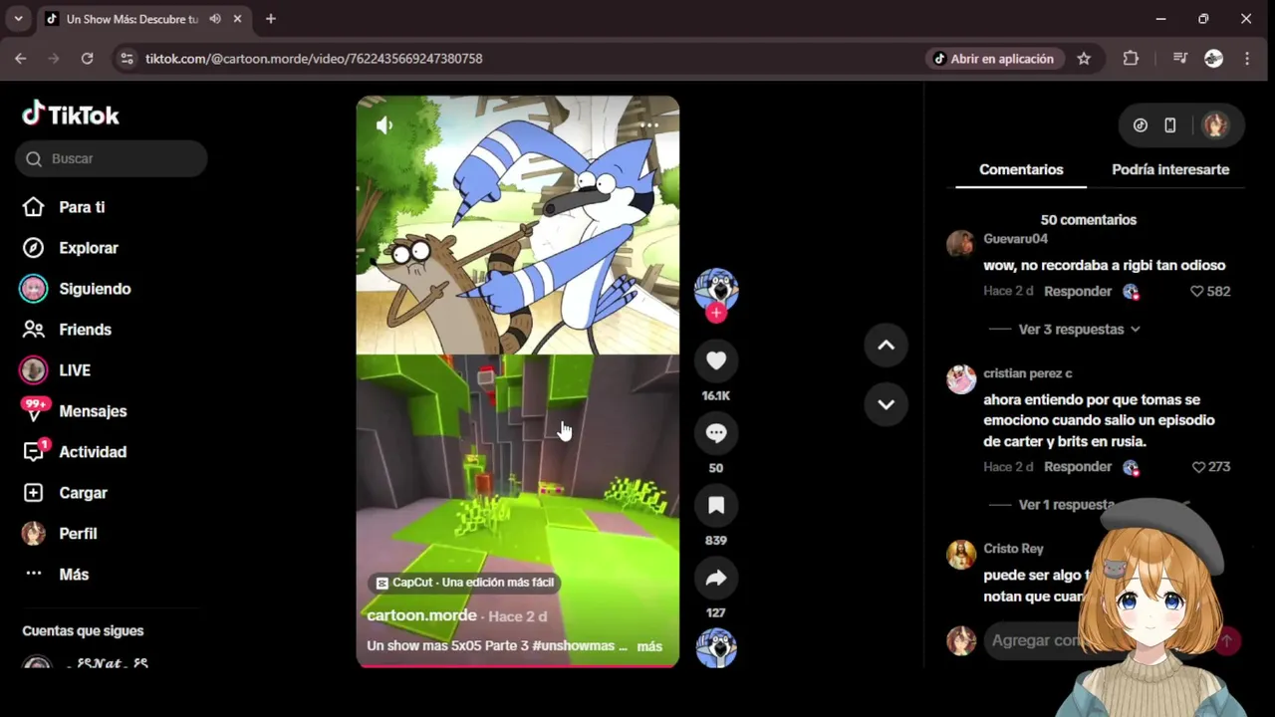Click the video progress bar

coord(518,665)
